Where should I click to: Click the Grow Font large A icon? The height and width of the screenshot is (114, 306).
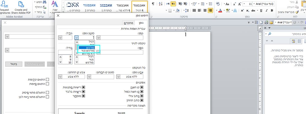pos(240,4)
